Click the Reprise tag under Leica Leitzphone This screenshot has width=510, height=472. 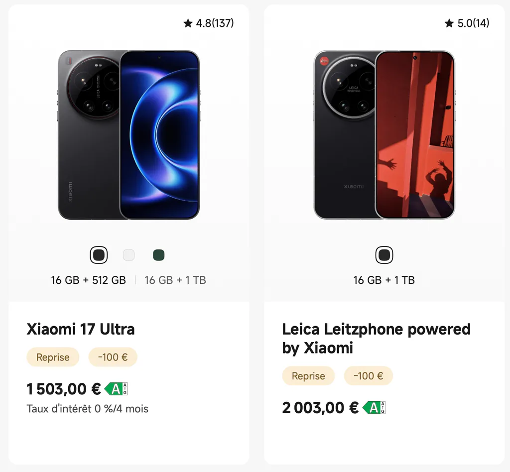pos(308,376)
